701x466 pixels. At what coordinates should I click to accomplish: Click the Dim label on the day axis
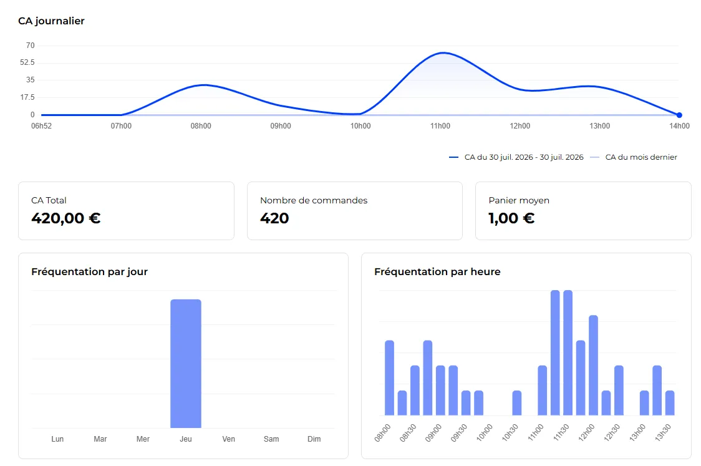point(314,439)
